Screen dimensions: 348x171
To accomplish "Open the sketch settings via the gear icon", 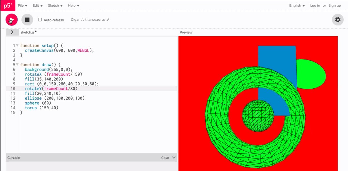I will (337, 19).
